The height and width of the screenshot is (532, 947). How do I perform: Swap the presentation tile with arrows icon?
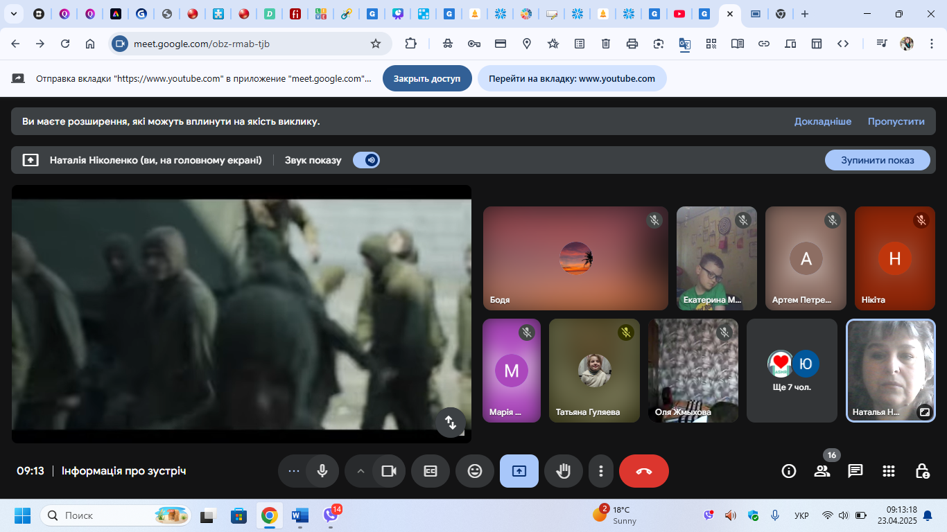click(451, 423)
